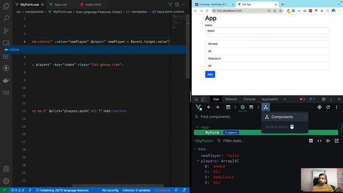The height and width of the screenshot is (193, 343).
Task: Open the Search view in VS Code
Action: [6, 18]
